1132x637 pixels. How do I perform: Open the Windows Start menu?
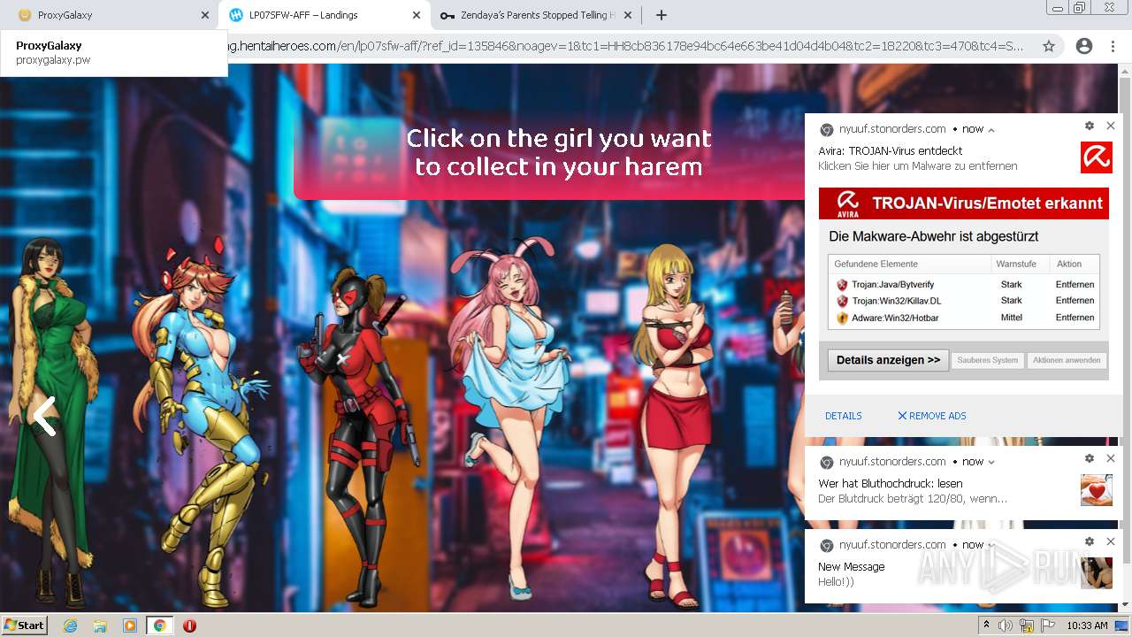(25, 625)
